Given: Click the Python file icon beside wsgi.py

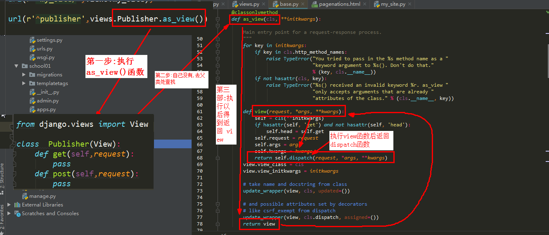Looking at the screenshot, I should [32, 57].
